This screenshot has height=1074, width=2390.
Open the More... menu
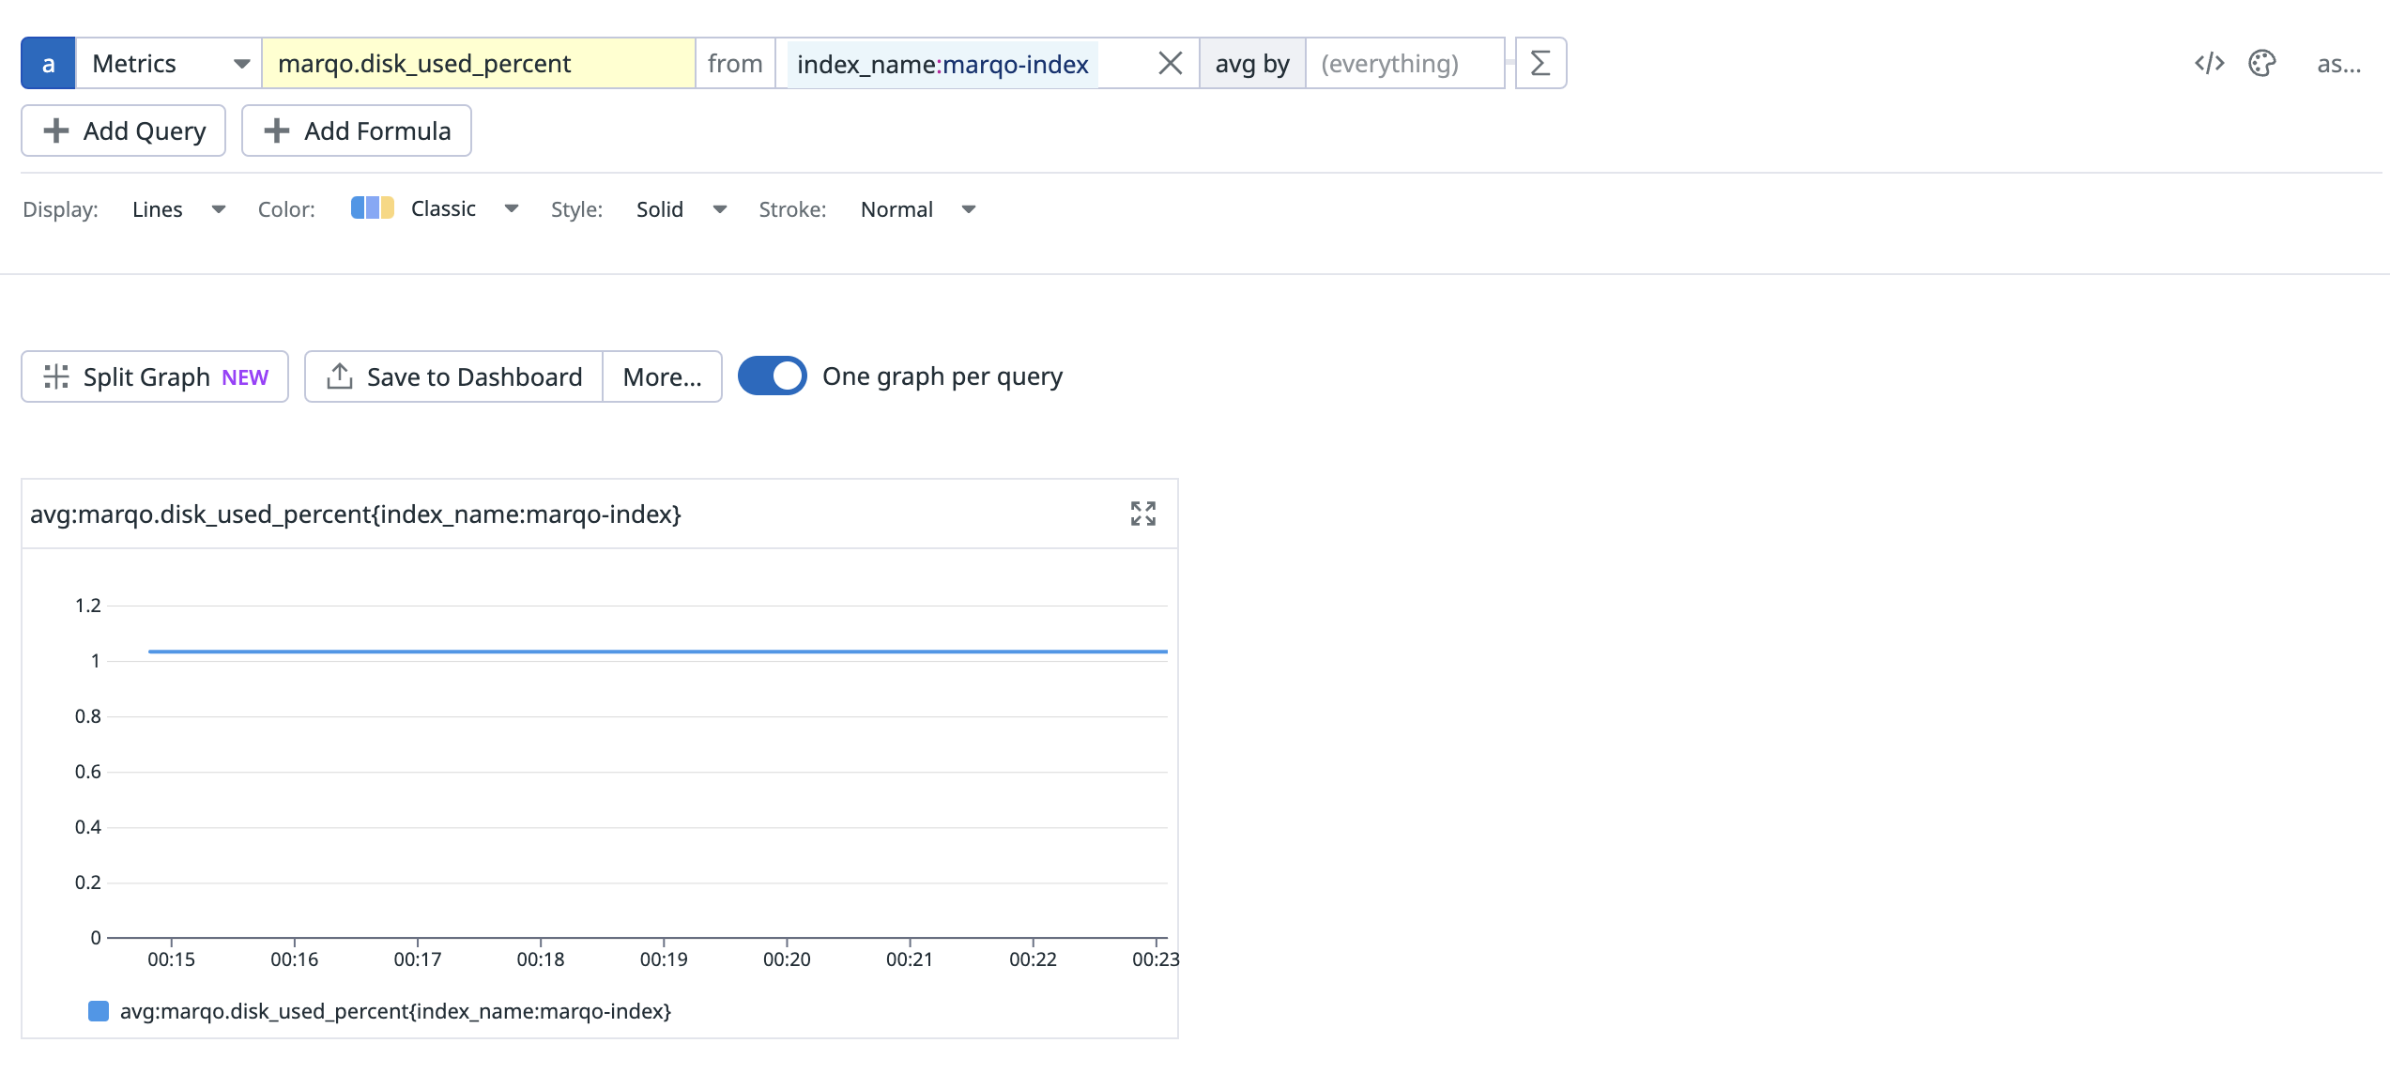click(662, 376)
